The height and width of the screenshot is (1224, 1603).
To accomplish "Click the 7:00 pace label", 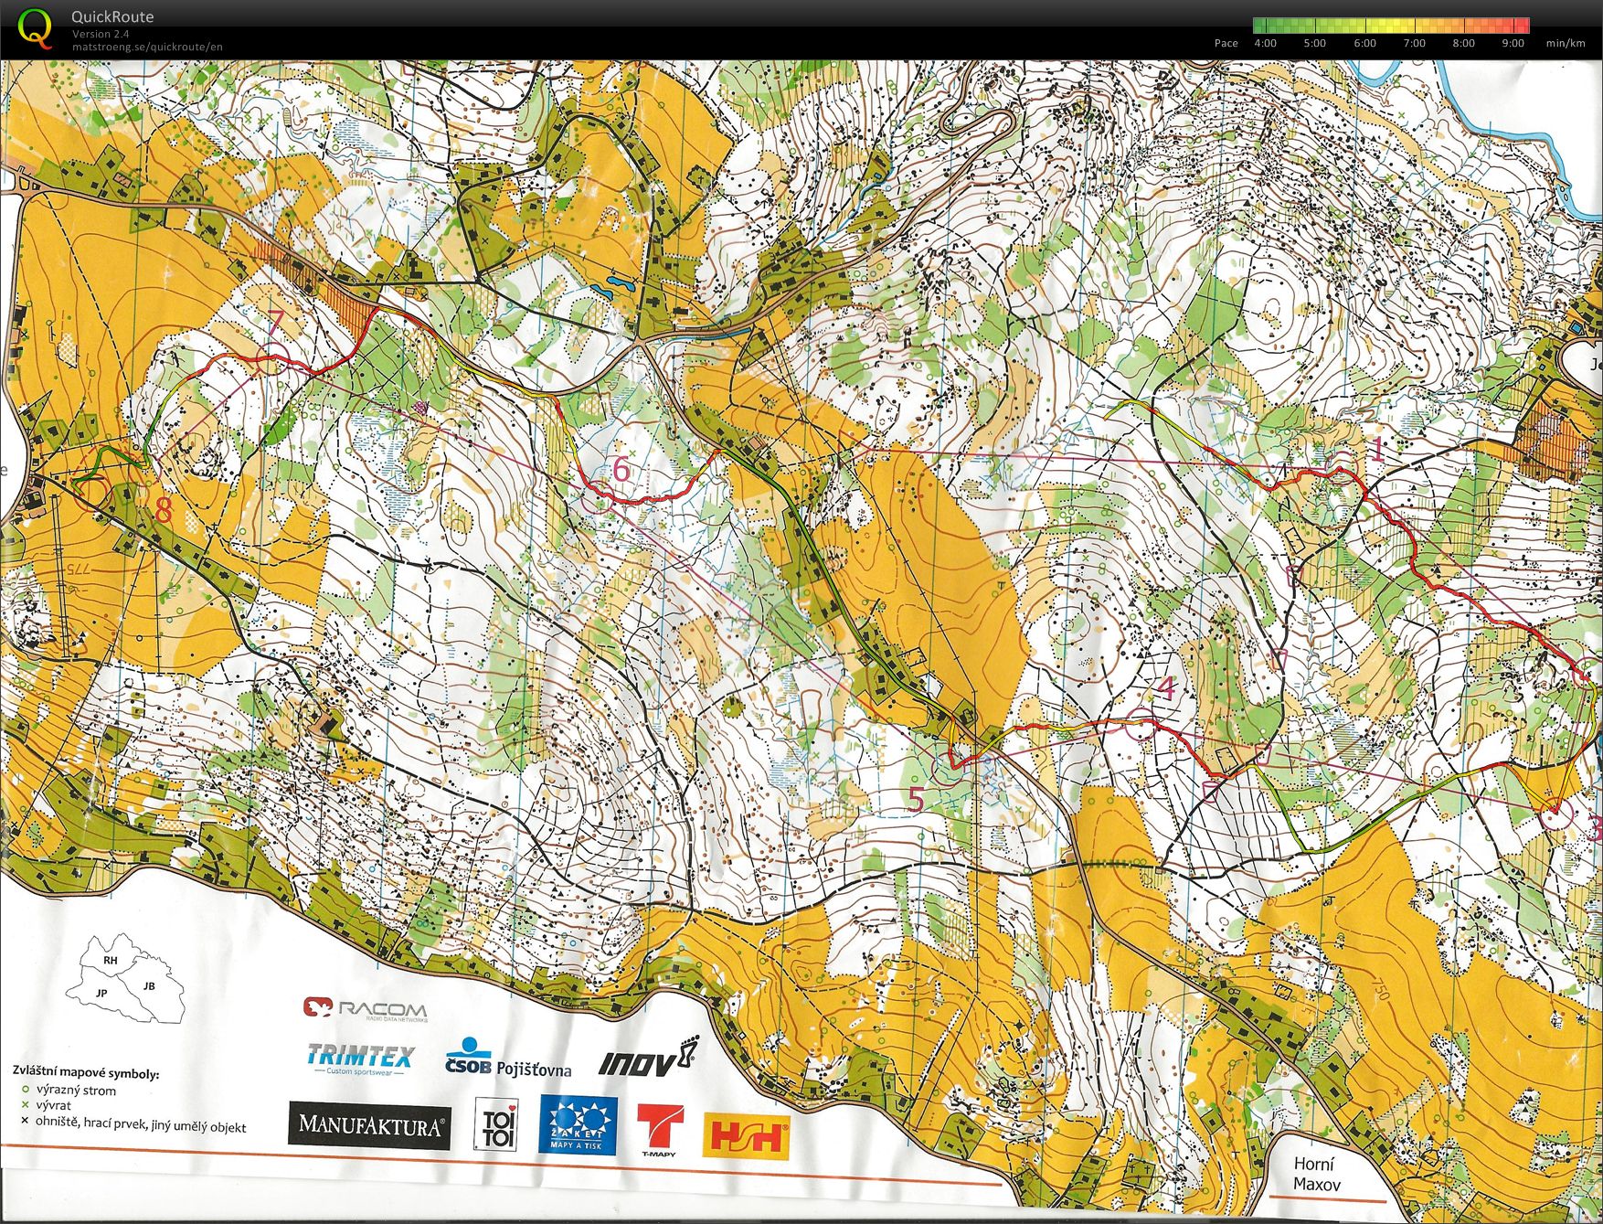I will click(x=1414, y=43).
